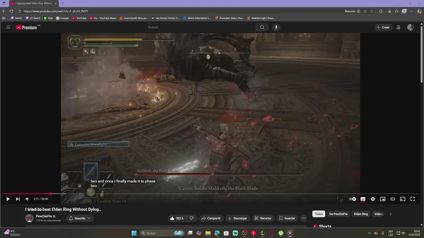Enable miniplayer mode

click(383, 199)
